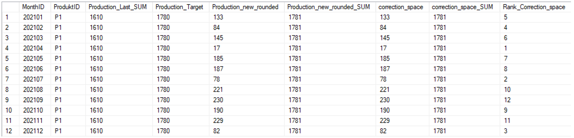Click the Rank_Correction_space cell showing 12
Viewport: 574px width, 138px height.
[536, 100]
